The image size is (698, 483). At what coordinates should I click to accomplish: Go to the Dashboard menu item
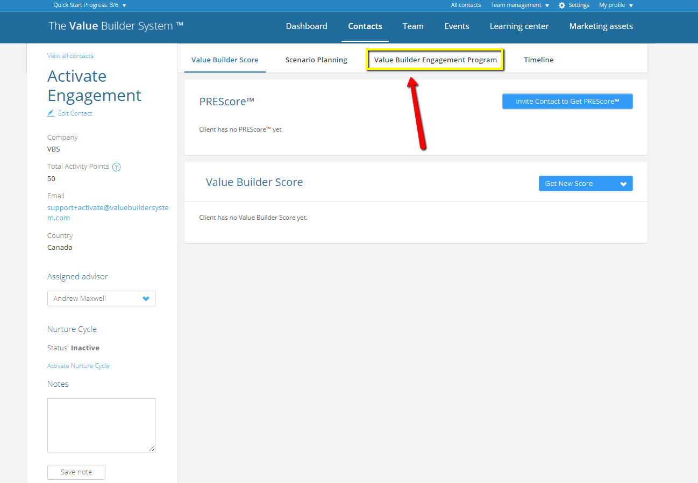click(x=307, y=26)
